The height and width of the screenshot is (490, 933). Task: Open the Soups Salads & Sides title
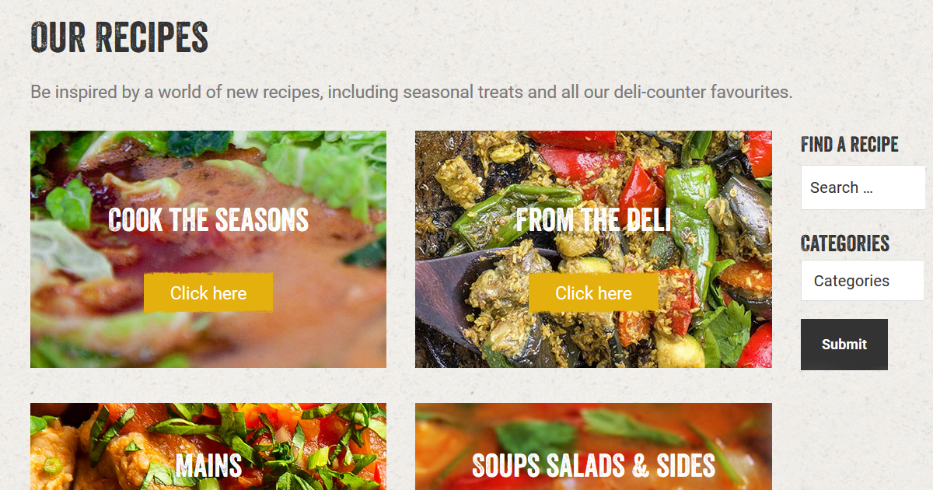click(593, 466)
